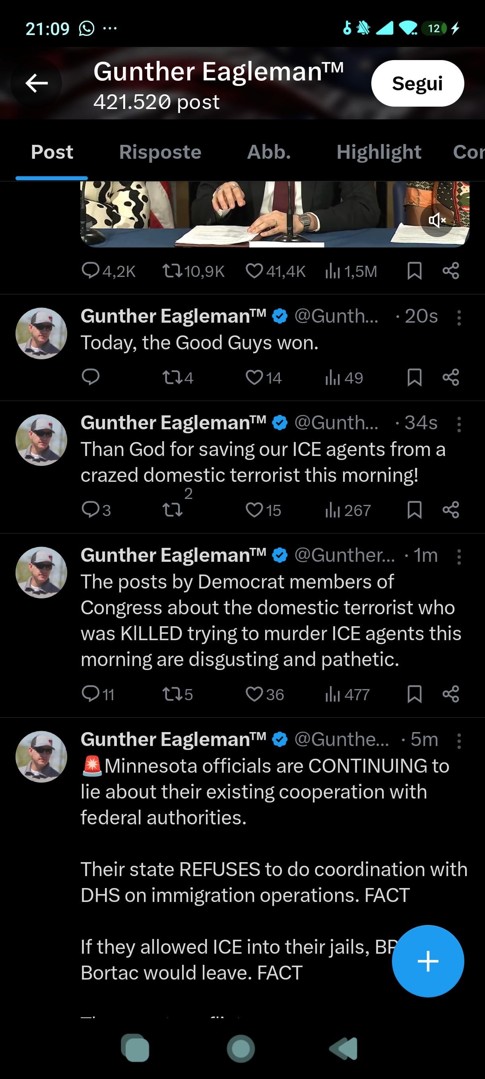Open more options for the 34s post
The height and width of the screenshot is (1079, 485).
[x=459, y=424]
